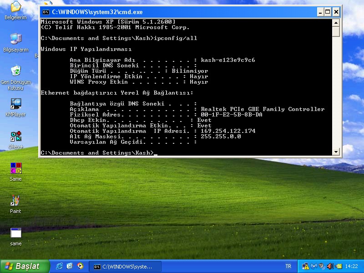Click the Microsoft Windows XP version line
364x273 pixels.
[x=108, y=22]
